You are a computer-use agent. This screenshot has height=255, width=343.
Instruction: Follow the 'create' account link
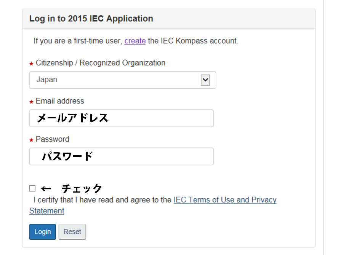point(135,41)
